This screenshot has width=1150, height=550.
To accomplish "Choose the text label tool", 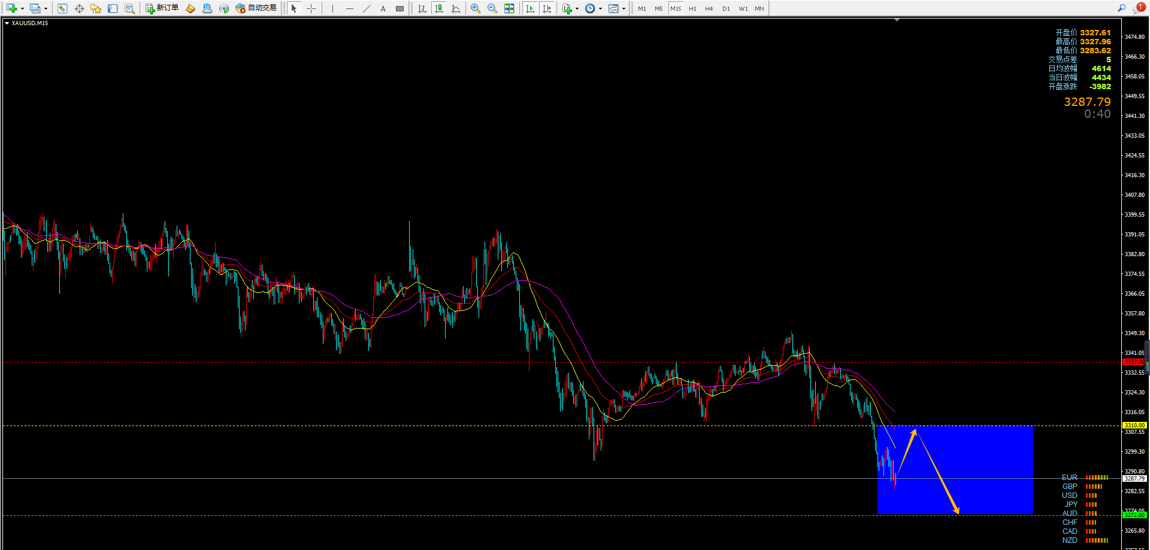I will click(383, 8).
